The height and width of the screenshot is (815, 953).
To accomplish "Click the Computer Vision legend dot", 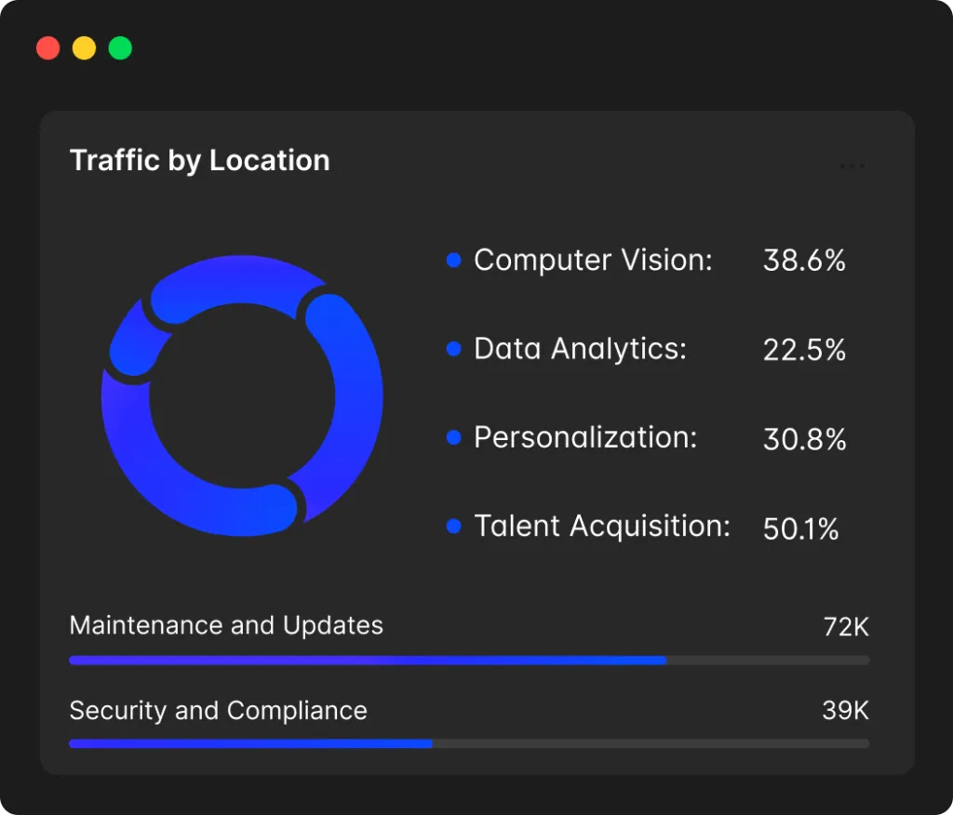I will [454, 261].
